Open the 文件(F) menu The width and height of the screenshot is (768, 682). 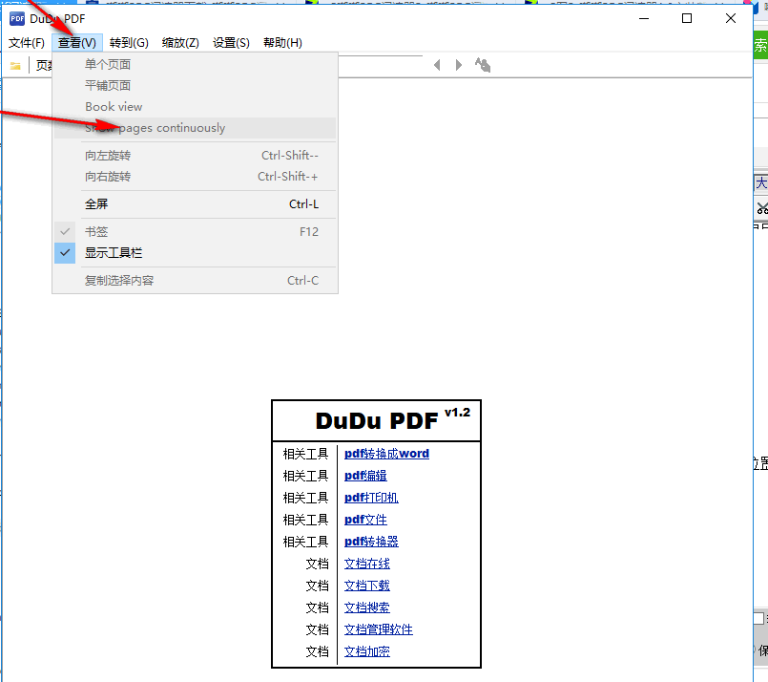pos(27,43)
